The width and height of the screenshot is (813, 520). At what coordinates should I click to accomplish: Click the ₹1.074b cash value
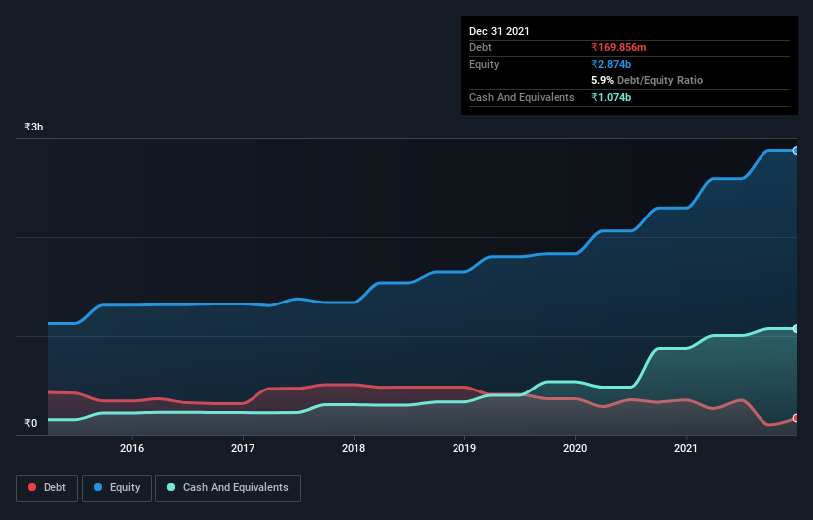(611, 97)
